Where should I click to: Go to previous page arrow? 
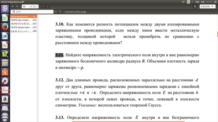click(13, 6)
